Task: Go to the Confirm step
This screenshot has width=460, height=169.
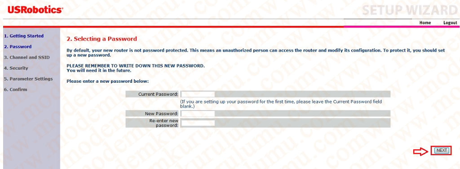Action: [15, 89]
